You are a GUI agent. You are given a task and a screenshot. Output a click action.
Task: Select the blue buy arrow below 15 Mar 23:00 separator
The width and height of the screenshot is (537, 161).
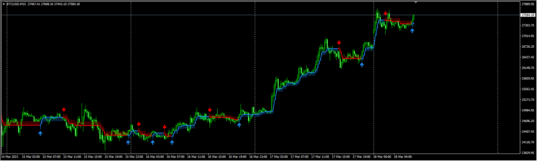click(128, 142)
